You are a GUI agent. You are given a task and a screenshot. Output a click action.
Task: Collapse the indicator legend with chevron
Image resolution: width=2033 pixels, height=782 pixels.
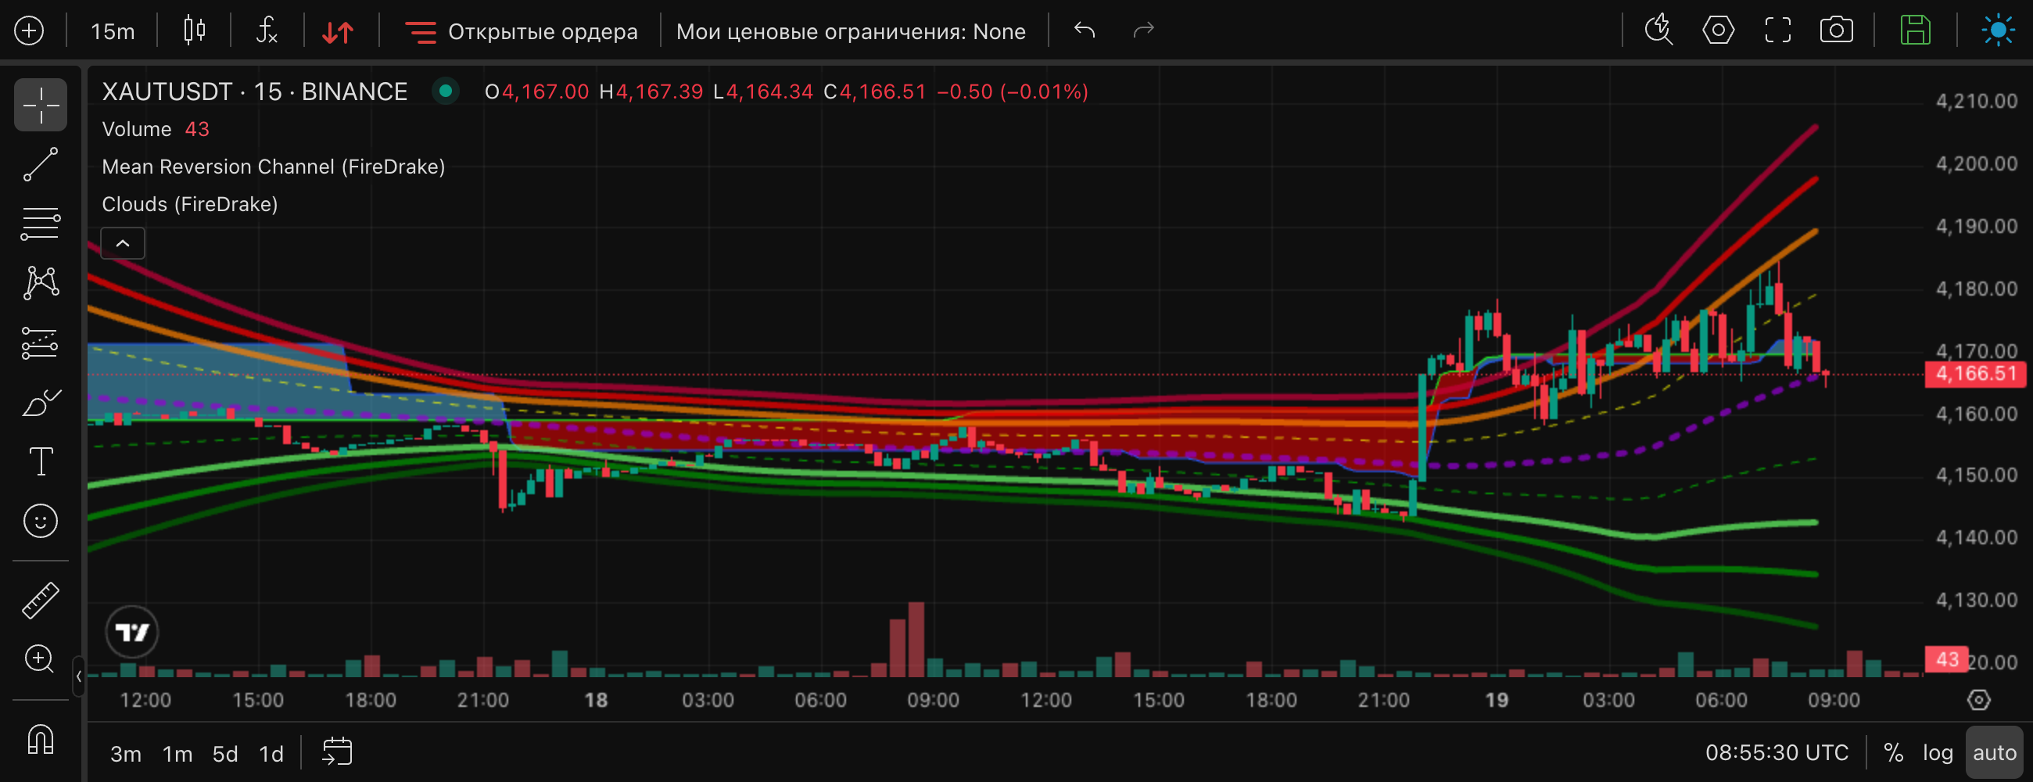tap(122, 243)
